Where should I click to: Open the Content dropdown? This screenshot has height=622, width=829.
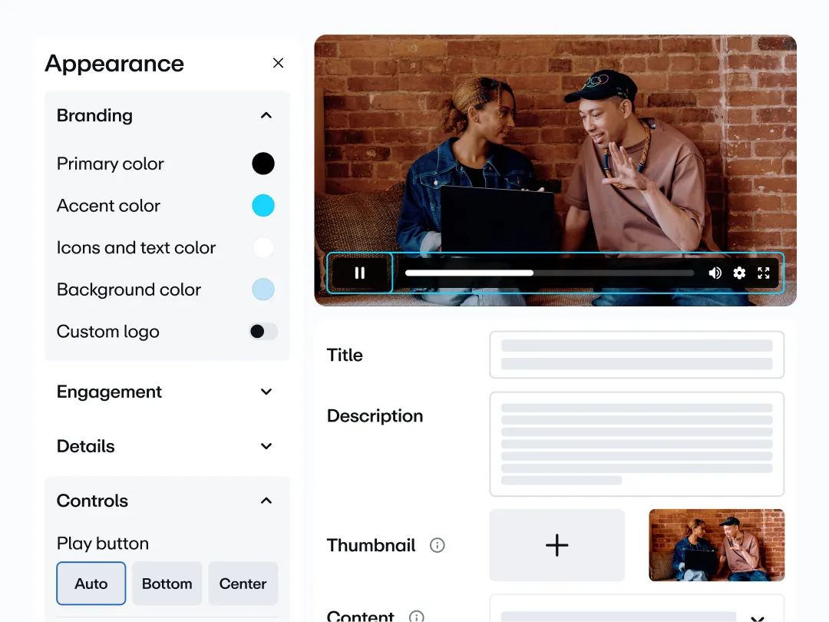click(757, 617)
